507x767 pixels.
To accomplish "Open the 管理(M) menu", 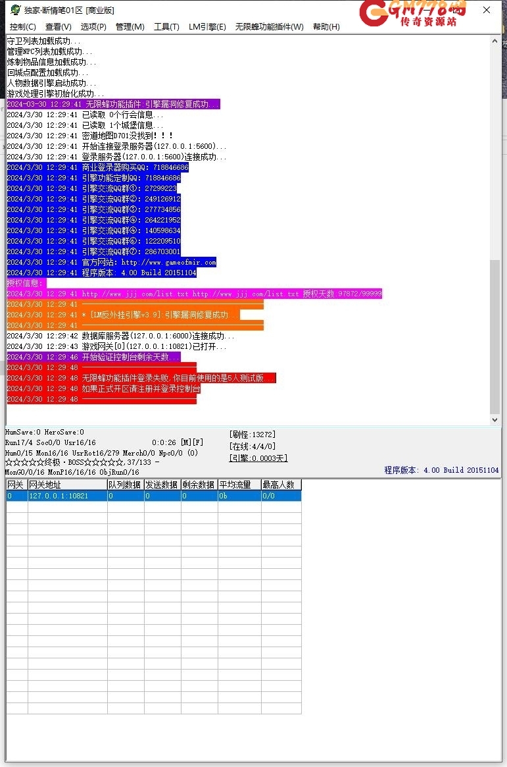I will pyautogui.click(x=130, y=27).
